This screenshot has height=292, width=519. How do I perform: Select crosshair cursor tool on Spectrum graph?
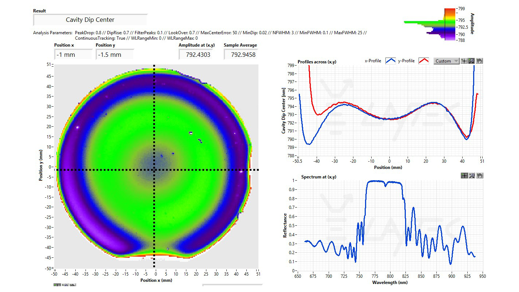coord(464,175)
